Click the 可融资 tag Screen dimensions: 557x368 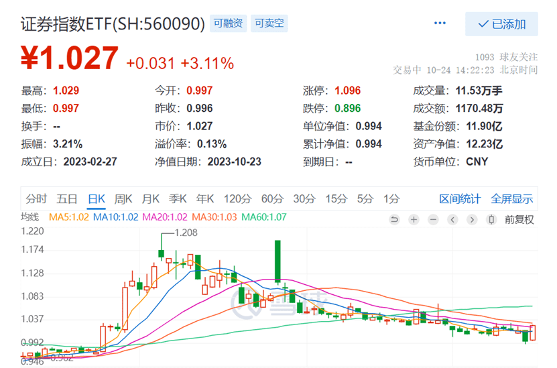tap(229, 23)
